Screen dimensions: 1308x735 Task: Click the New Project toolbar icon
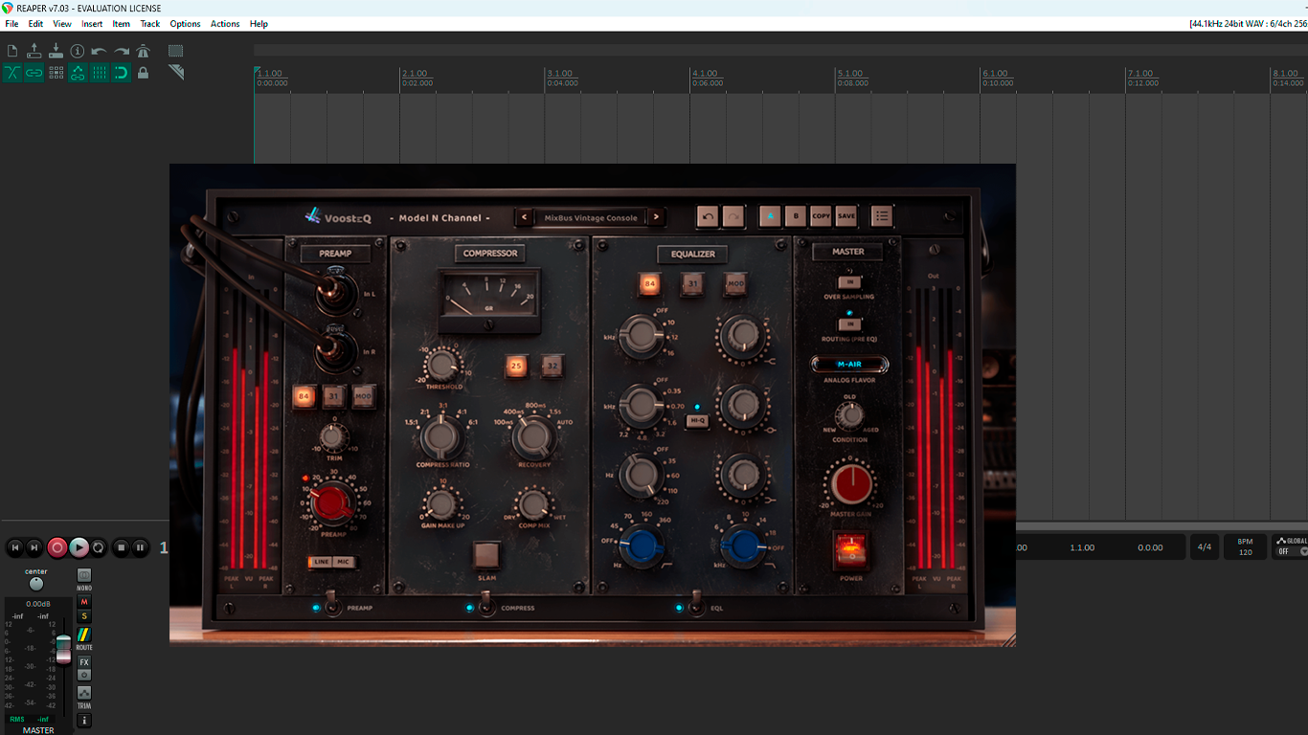point(12,51)
